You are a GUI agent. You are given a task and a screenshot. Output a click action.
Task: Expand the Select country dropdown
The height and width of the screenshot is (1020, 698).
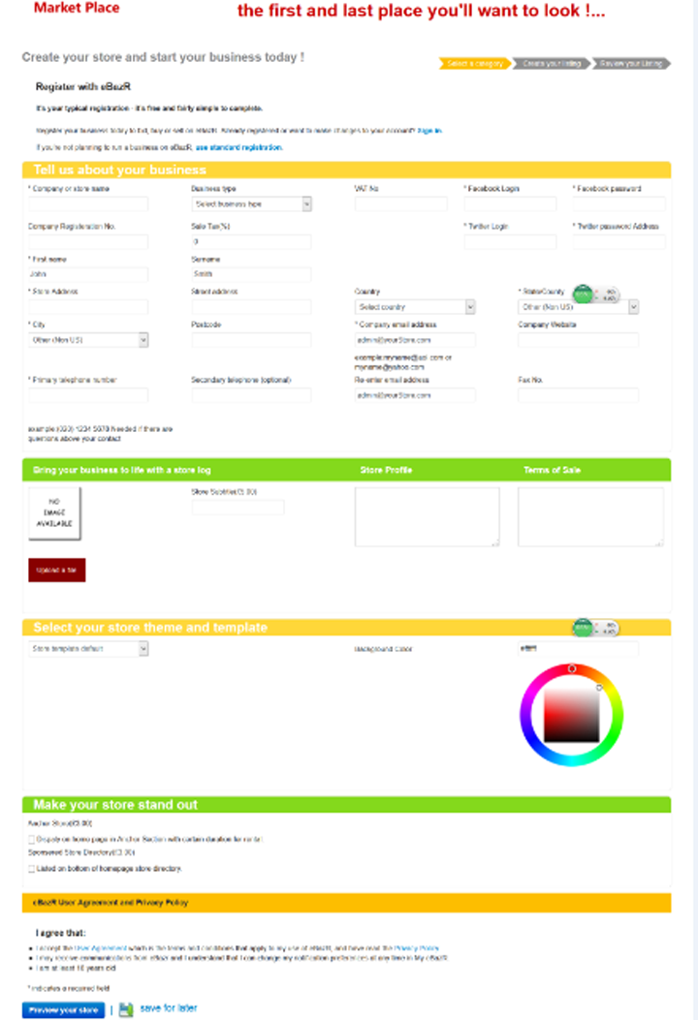tap(415, 307)
